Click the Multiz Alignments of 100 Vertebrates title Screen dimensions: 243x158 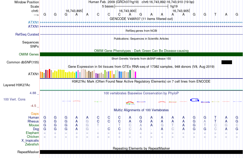coord(141,110)
